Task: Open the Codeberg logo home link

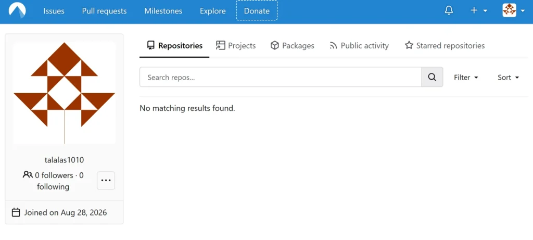Action: [x=17, y=11]
